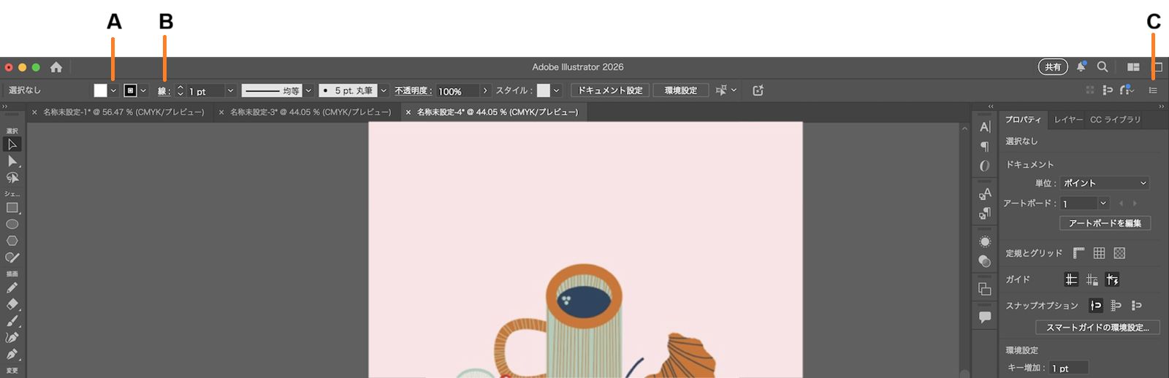Click the 環境設定 button in control bar
This screenshot has width=1169, height=378.
tap(681, 90)
